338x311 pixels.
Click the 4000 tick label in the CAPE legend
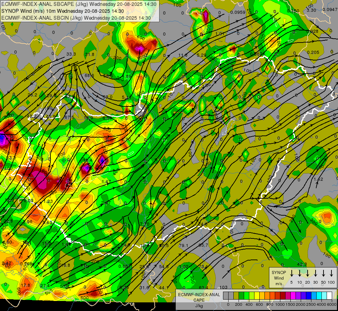pos(321,304)
